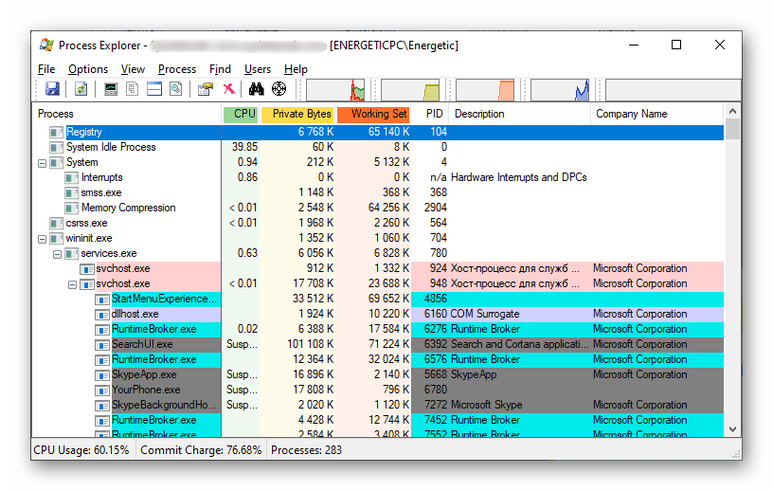Sort by the Working Set column header
The image size is (773, 491).
click(x=373, y=114)
